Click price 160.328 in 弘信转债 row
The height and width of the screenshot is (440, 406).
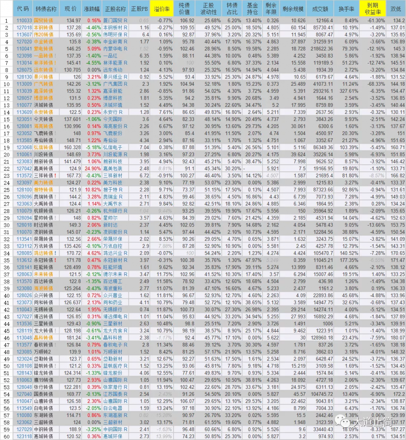(72, 147)
